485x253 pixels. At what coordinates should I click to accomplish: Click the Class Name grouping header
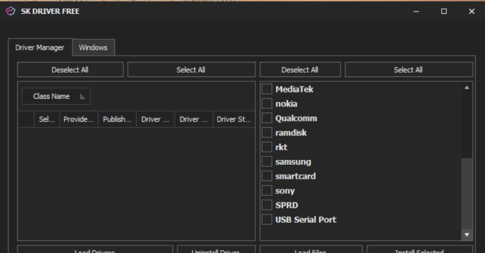click(x=56, y=96)
